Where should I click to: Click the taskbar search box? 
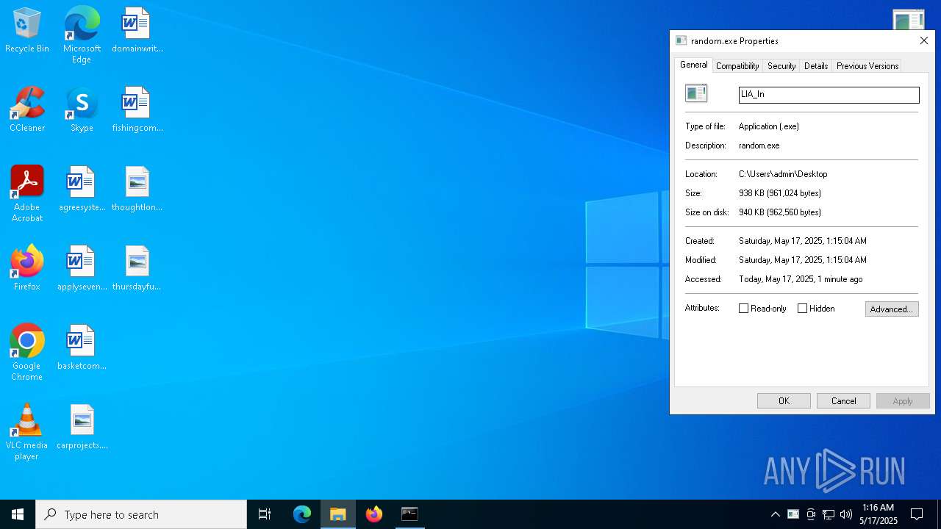141,514
